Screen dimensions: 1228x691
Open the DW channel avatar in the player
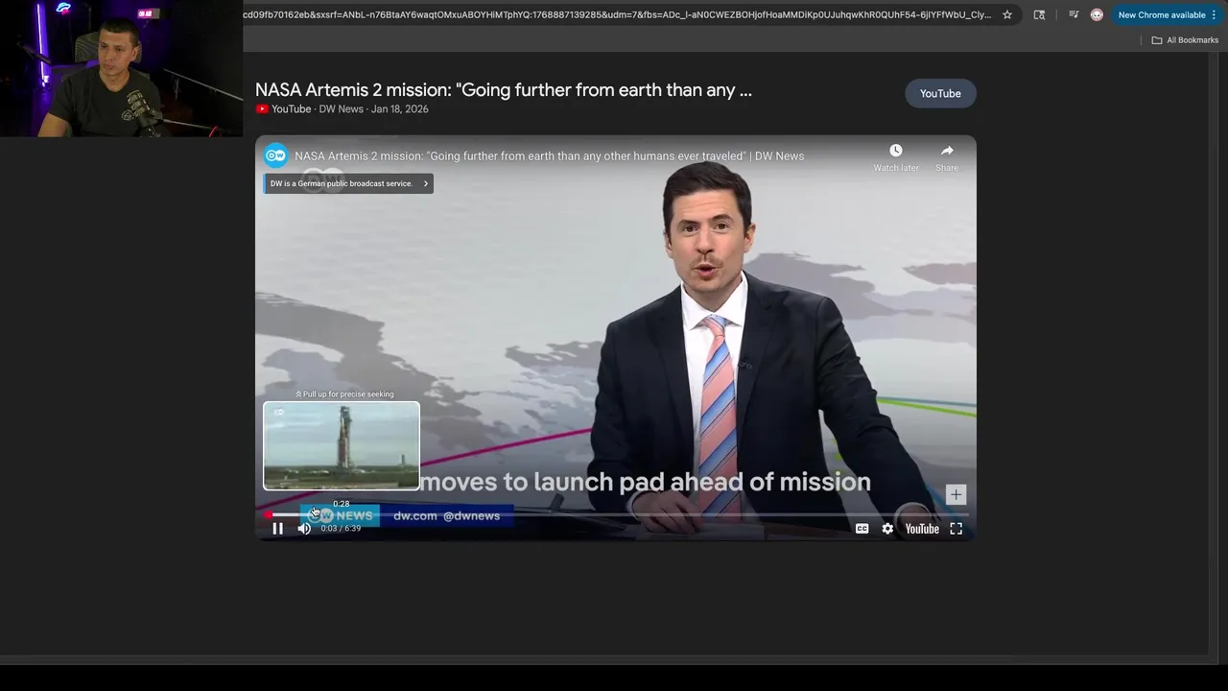coord(275,155)
